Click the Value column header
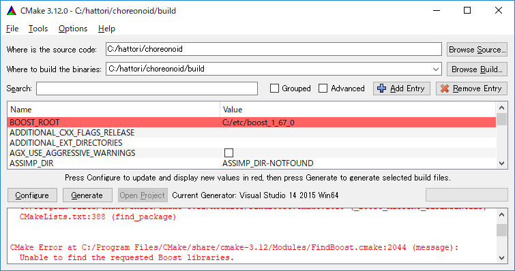Image resolution: width=515 pixels, height=271 pixels. (358, 110)
